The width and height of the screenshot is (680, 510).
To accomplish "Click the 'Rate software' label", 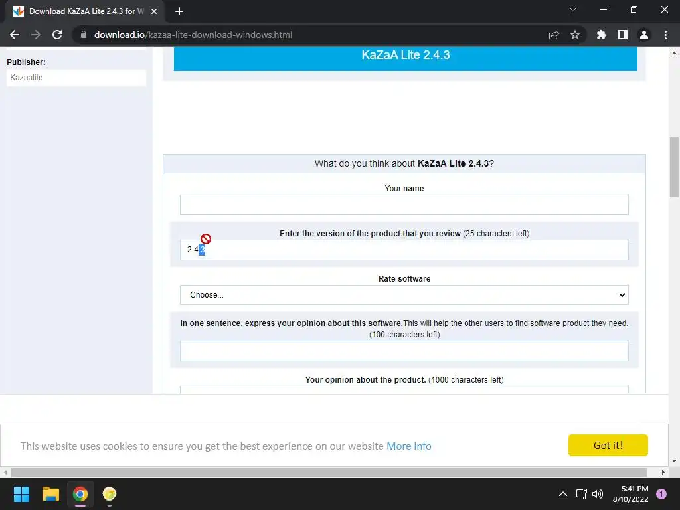I will pyautogui.click(x=404, y=278).
